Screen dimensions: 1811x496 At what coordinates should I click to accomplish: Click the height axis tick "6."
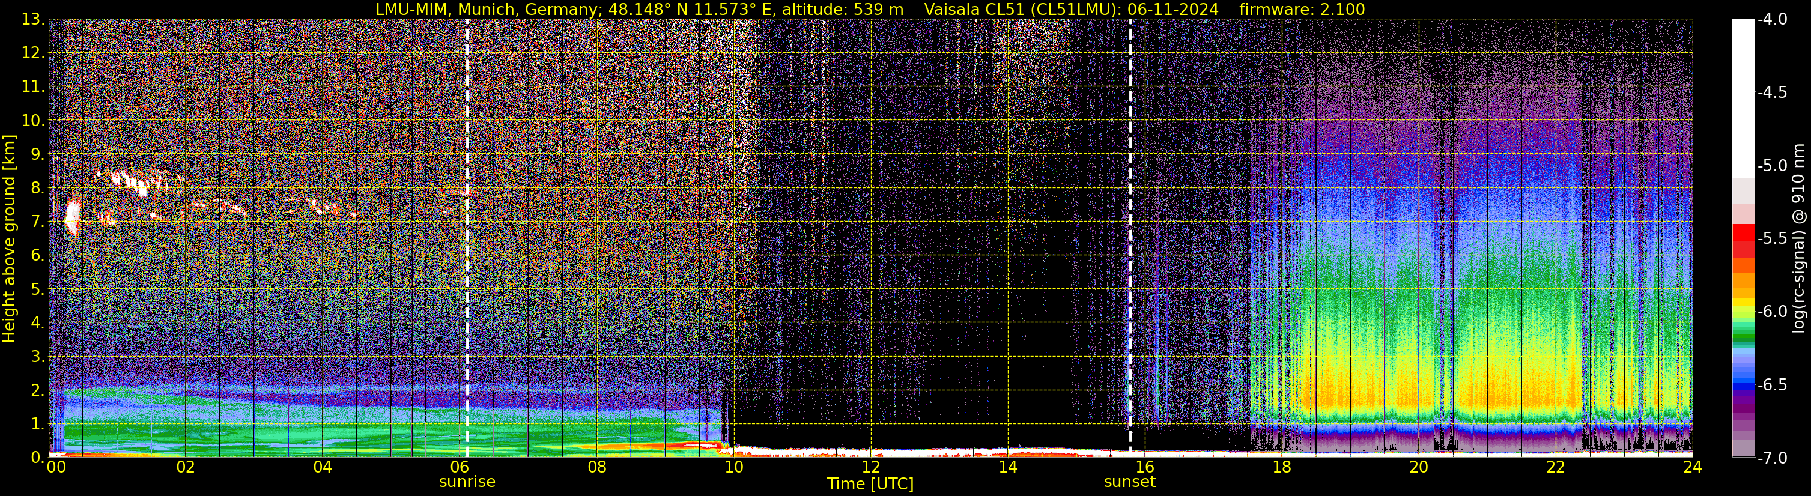pos(38,256)
